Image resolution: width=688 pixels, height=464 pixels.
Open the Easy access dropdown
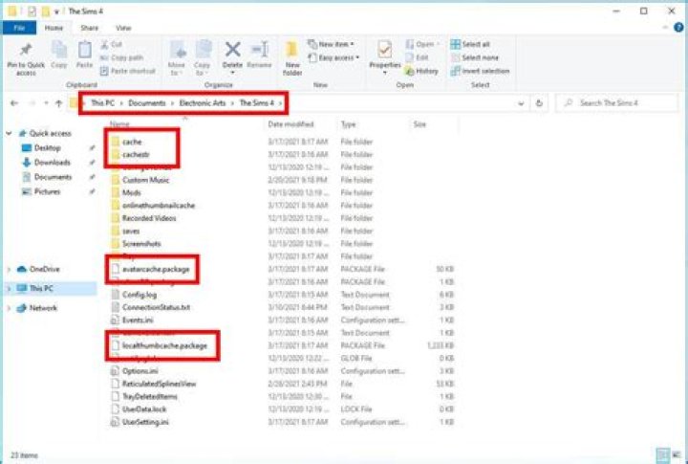(x=333, y=57)
